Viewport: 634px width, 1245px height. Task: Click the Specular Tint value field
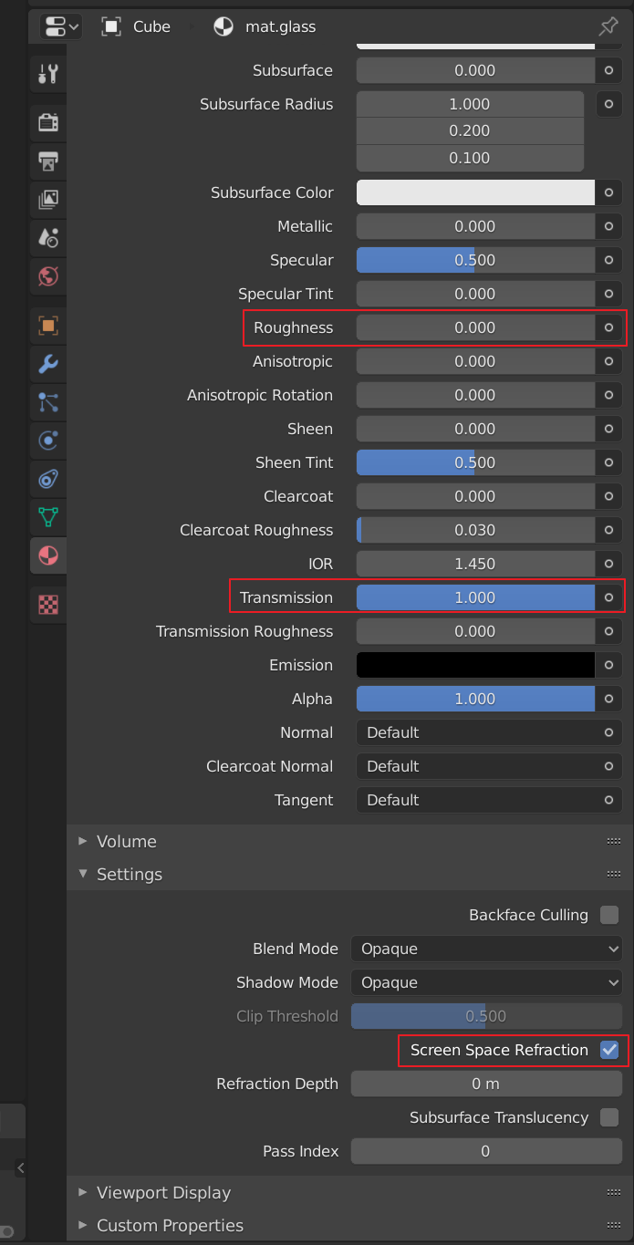click(x=475, y=294)
